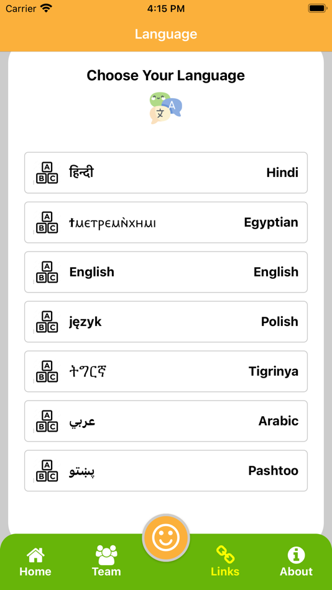This screenshot has height=590, width=332.
Task: Click the info circle icon
Action: tap(296, 555)
